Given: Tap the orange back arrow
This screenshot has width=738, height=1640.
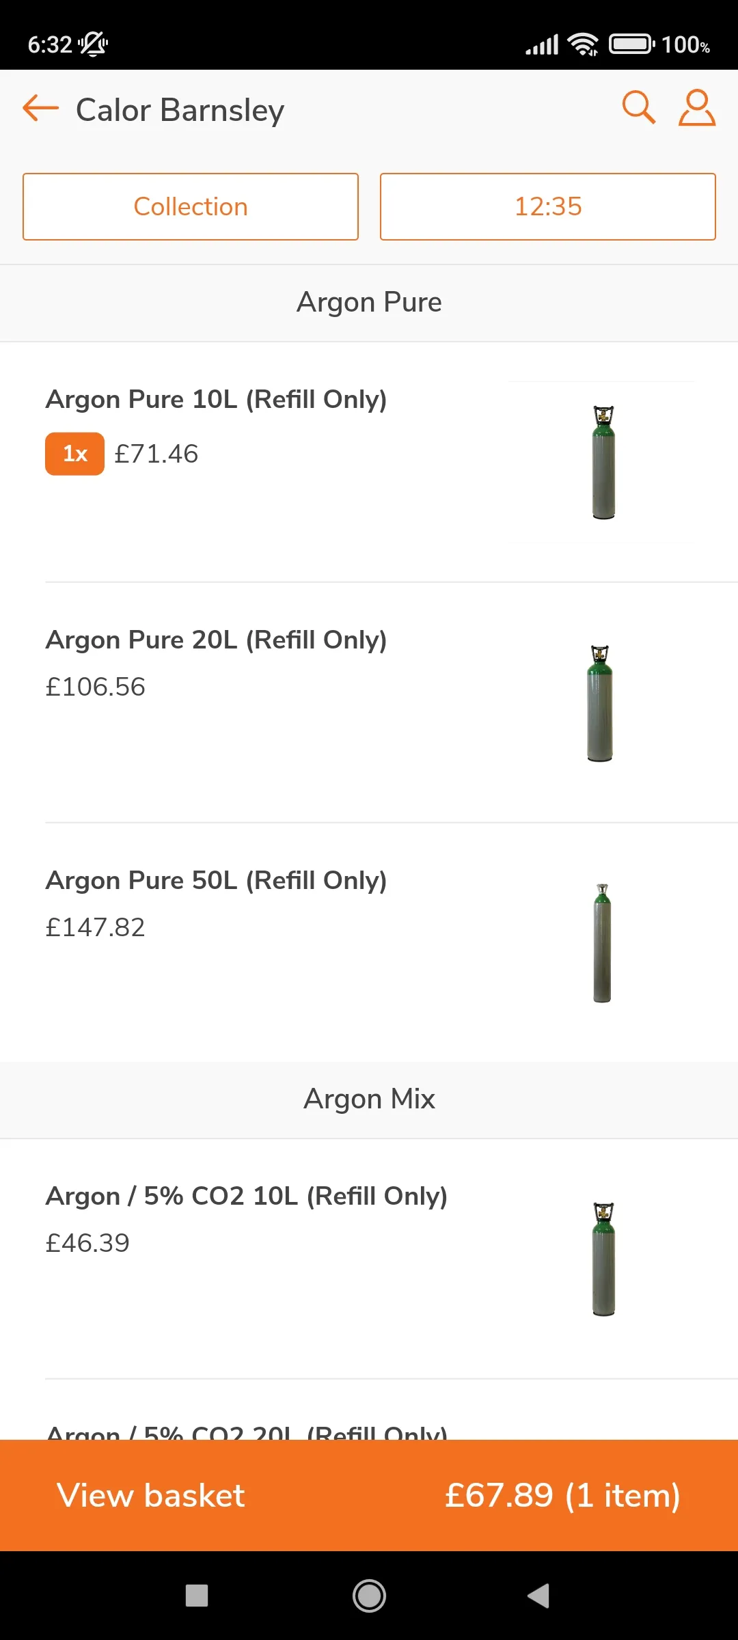Looking at the screenshot, I should coord(41,109).
